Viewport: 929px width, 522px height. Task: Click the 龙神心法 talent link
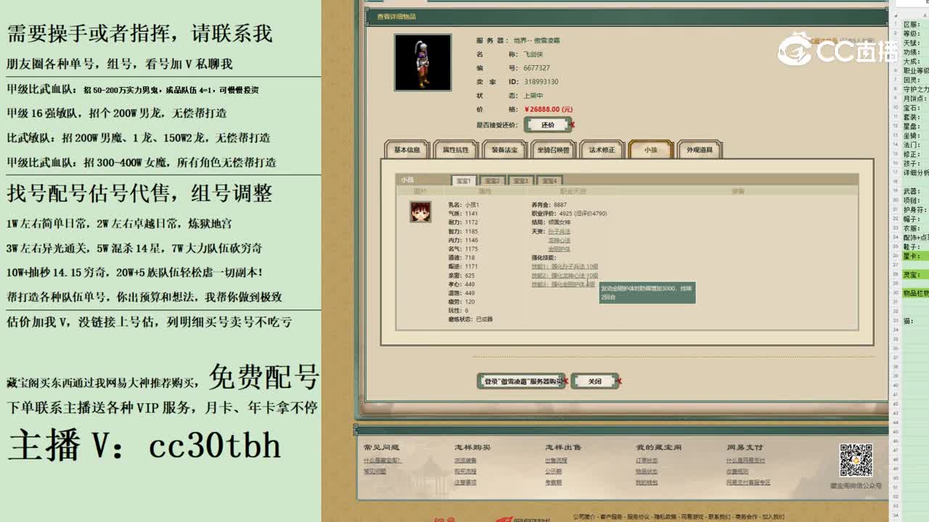tap(559, 240)
